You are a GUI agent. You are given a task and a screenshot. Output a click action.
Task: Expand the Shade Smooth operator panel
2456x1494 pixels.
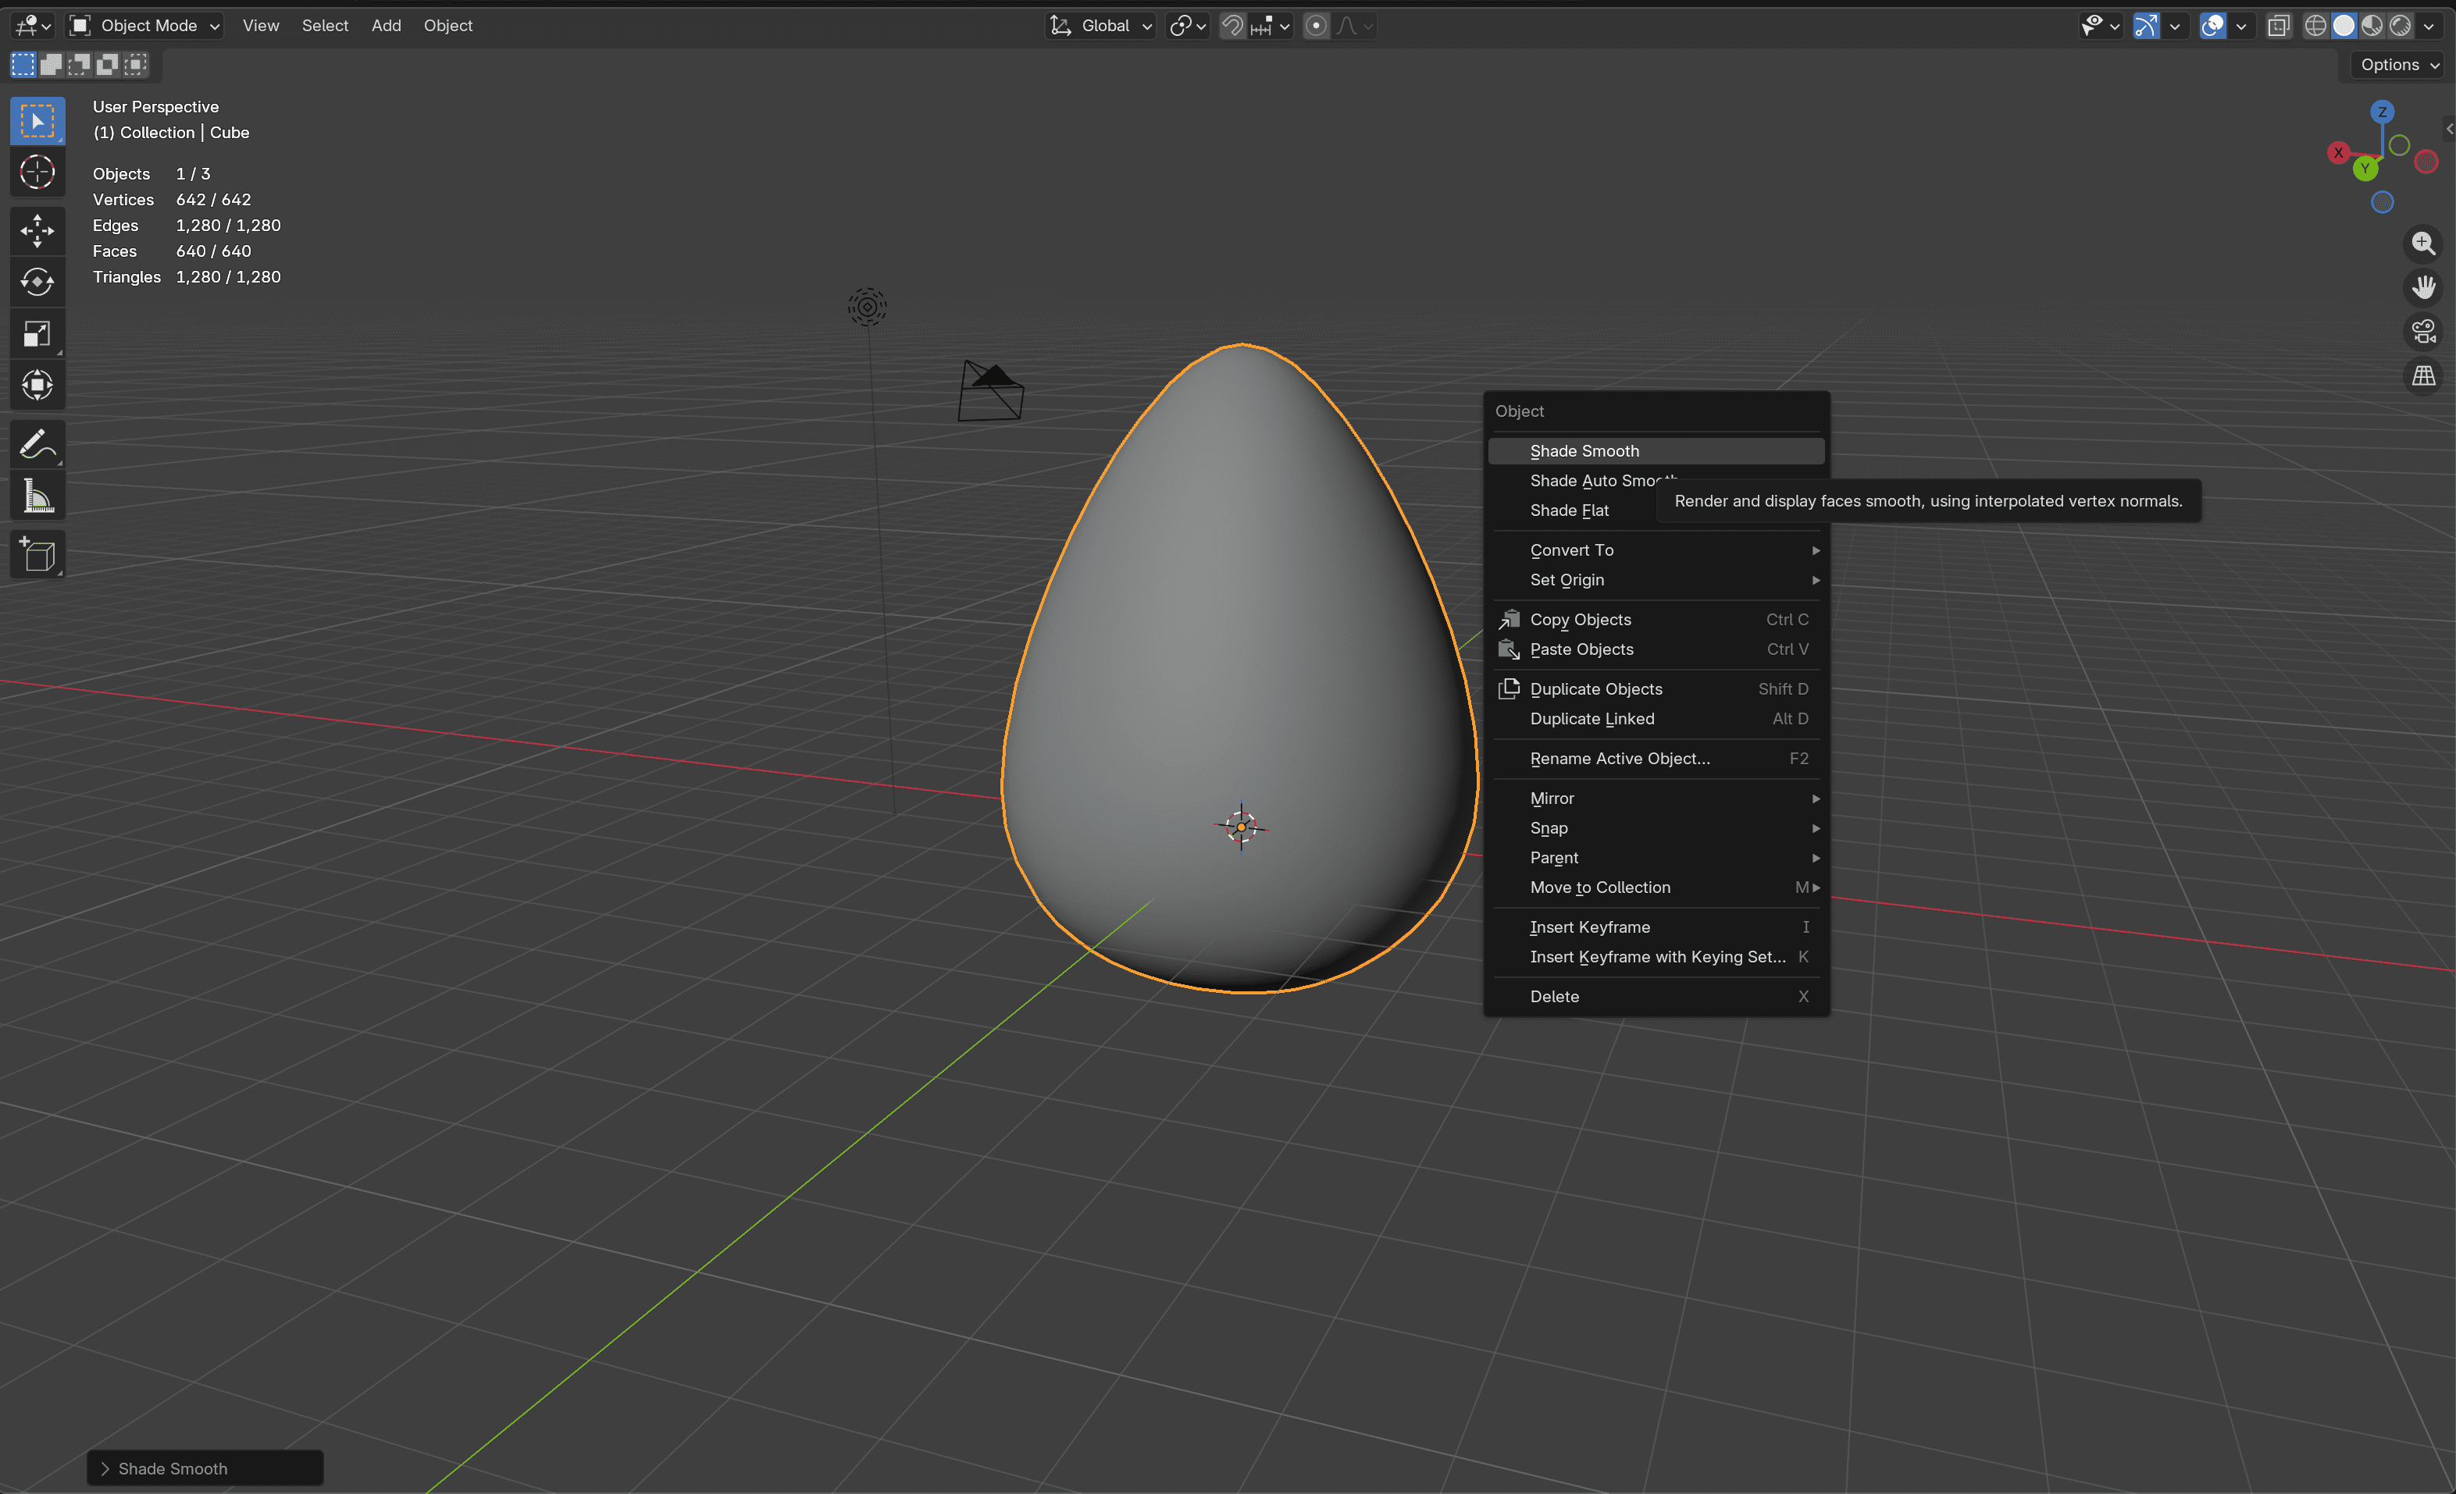point(205,1468)
